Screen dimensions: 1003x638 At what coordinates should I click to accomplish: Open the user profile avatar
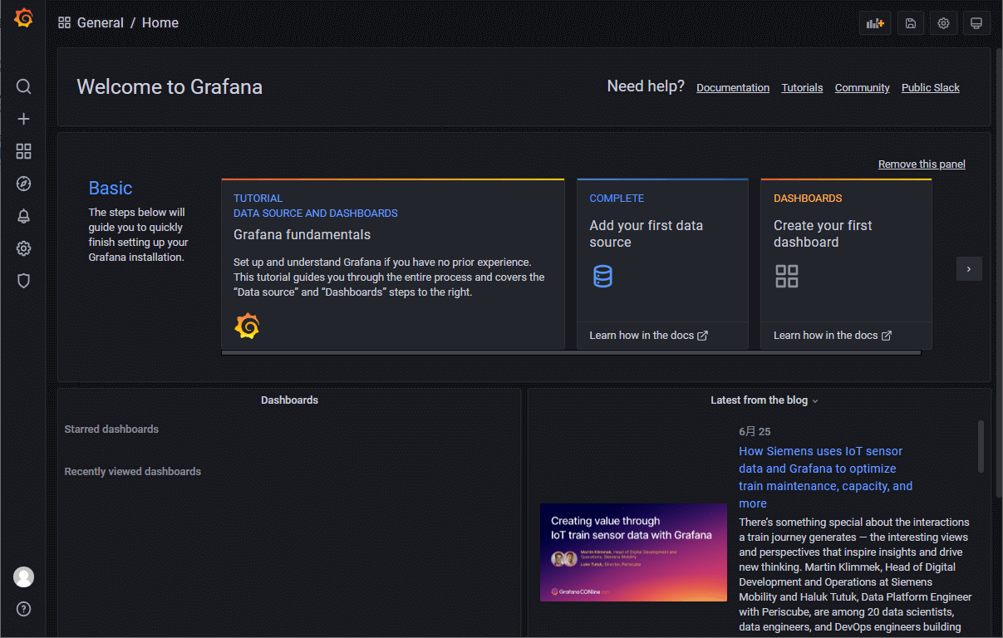24,577
